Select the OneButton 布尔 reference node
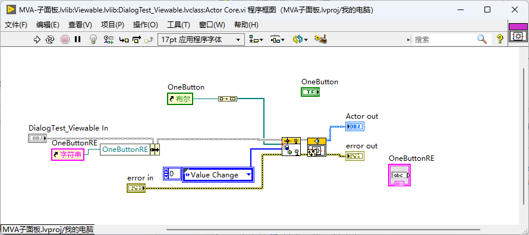The image size is (529, 235). (180, 99)
